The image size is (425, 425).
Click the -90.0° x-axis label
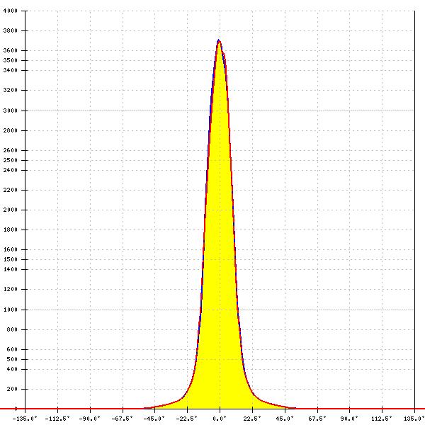click(89, 419)
